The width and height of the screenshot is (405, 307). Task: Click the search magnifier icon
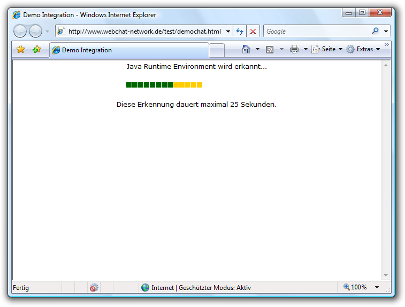pos(375,31)
